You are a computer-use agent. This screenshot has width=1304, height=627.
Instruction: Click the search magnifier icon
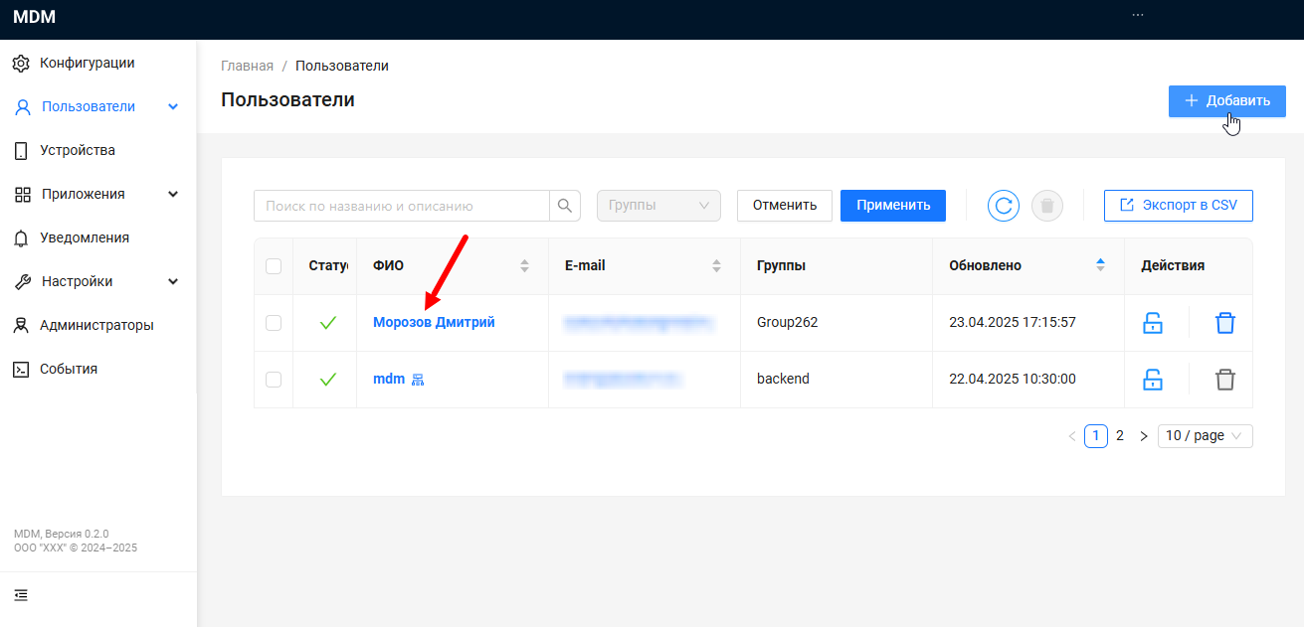564,206
